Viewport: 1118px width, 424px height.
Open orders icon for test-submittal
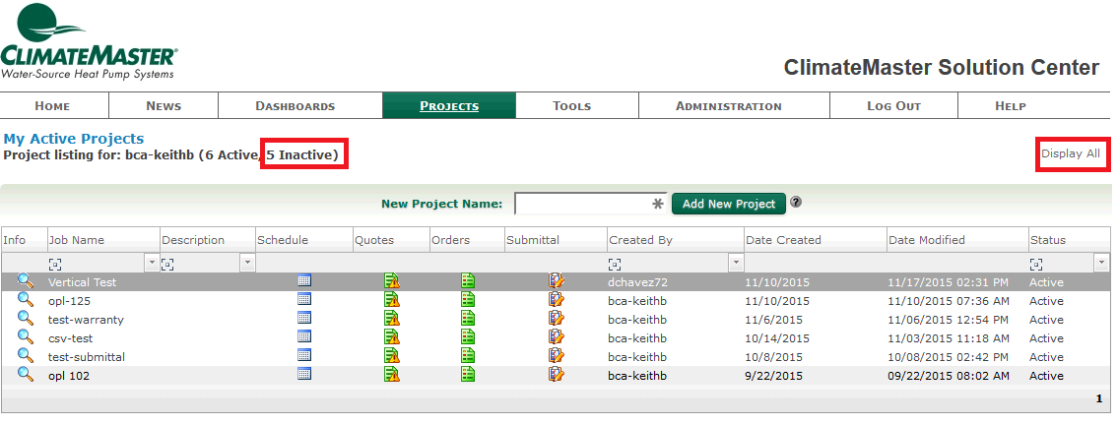467,355
